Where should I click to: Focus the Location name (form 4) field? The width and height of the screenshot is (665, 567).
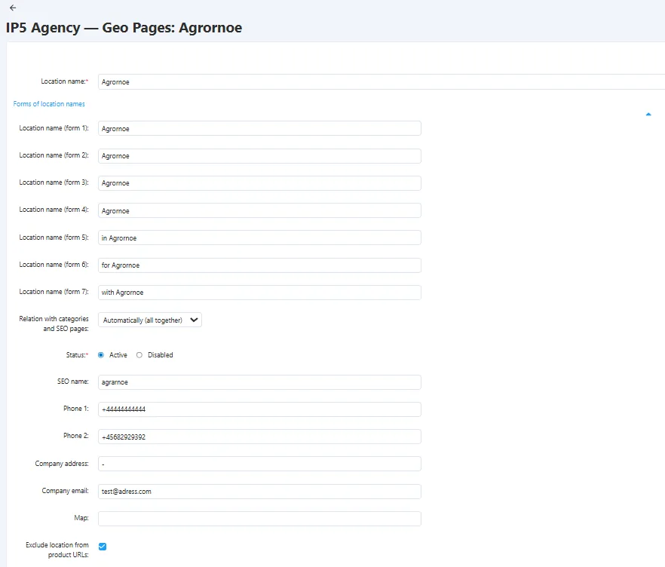259,210
